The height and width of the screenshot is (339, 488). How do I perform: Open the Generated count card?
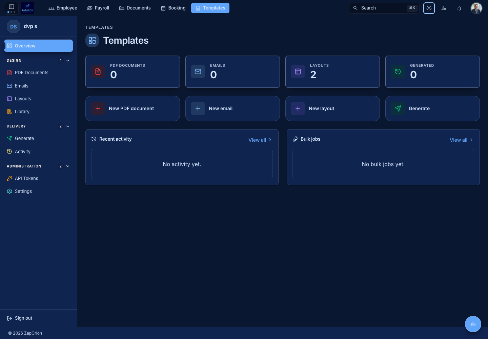432,72
